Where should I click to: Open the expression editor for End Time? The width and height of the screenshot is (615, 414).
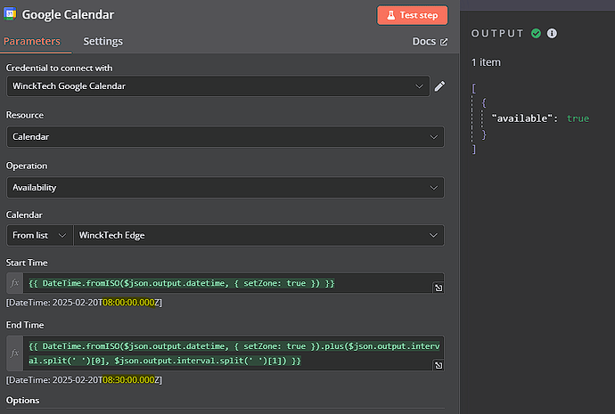(x=439, y=365)
